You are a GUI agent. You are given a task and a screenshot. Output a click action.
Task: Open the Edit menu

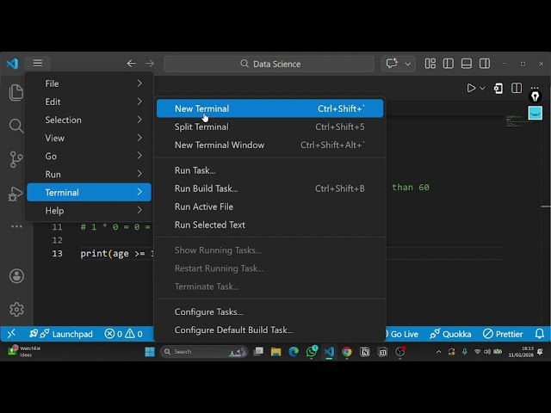pos(89,102)
